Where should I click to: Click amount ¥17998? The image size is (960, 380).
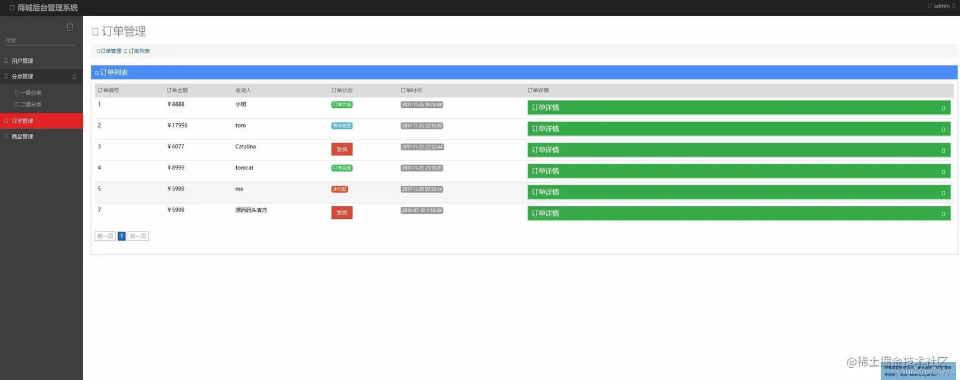[177, 125]
